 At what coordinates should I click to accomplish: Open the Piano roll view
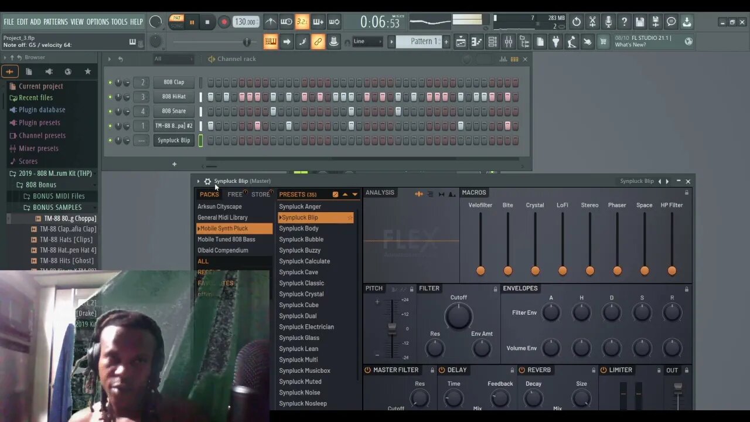coord(476,42)
